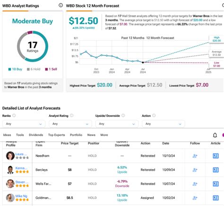
Task: Open the article icon for Needham row
Action: 215,156
